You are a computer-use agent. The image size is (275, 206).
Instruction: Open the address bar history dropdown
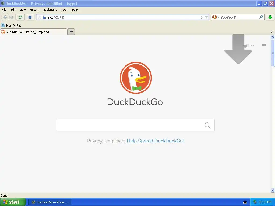tap(207, 17)
